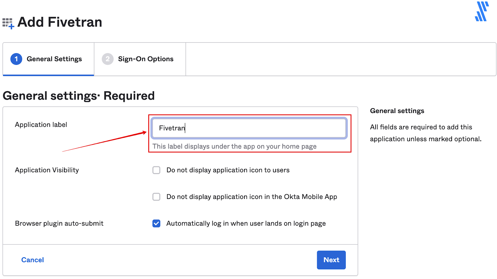This screenshot has width=497, height=279.
Task: Click the 'Application label' field label
Action: click(41, 124)
